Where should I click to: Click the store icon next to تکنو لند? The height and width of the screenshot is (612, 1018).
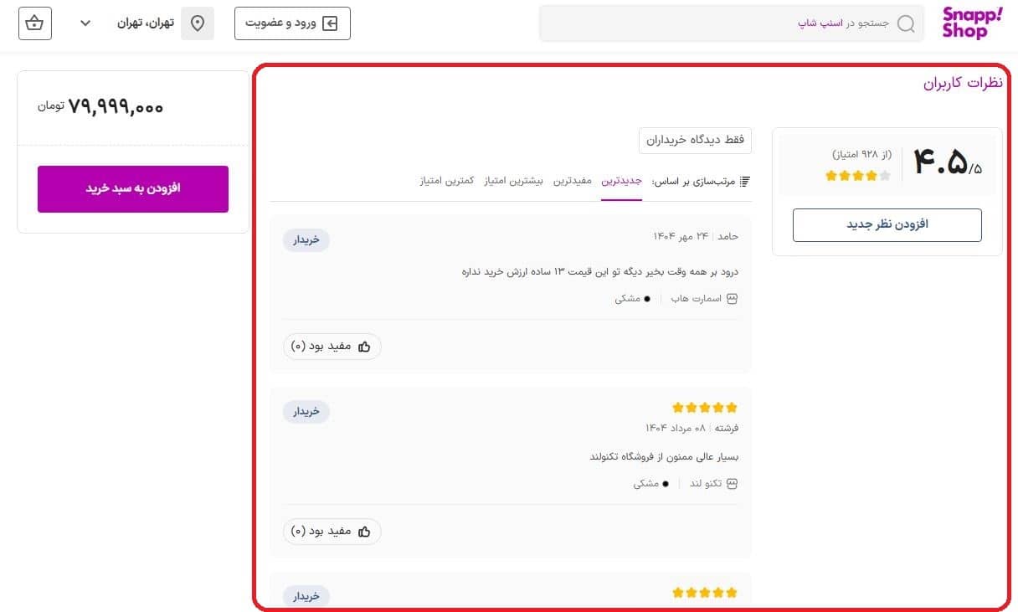[x=733, y=483]
